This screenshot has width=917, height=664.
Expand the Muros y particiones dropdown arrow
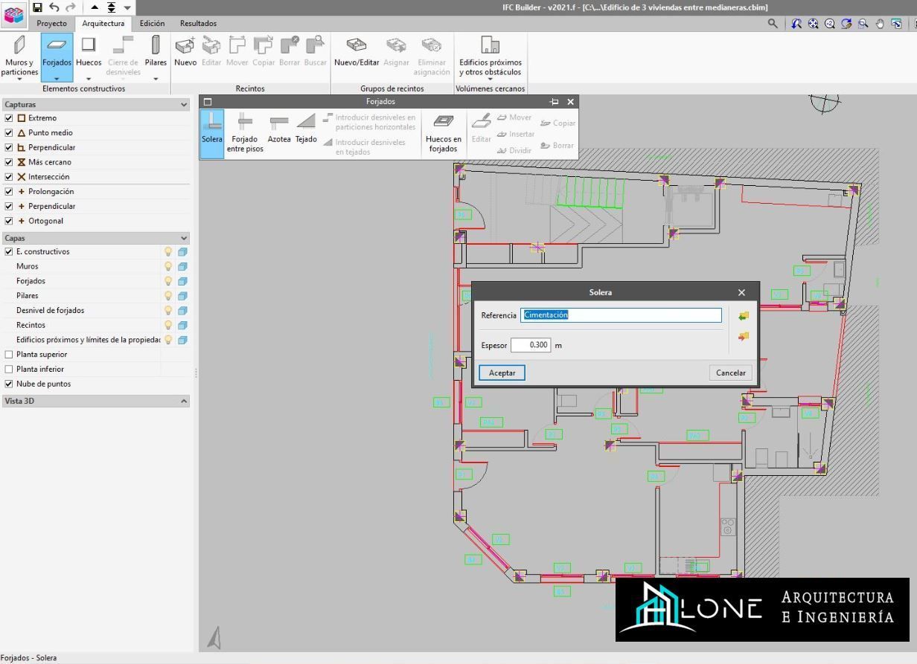click(x=19, y=79)
